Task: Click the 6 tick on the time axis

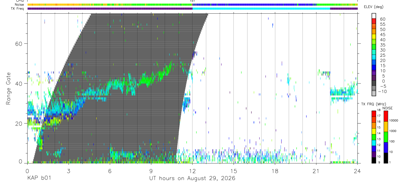Action: 110,171
